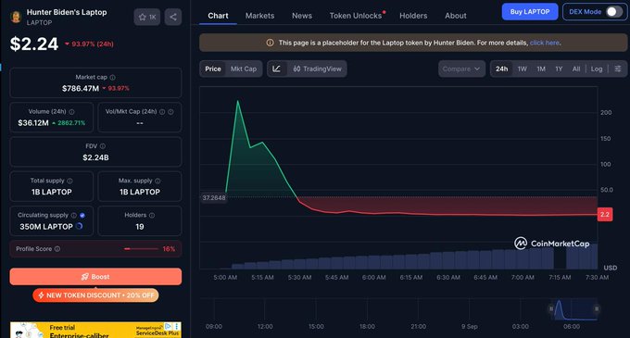The image size is (630, 338).
Task: Click the $2.24B FDV value
Action: 95,157
